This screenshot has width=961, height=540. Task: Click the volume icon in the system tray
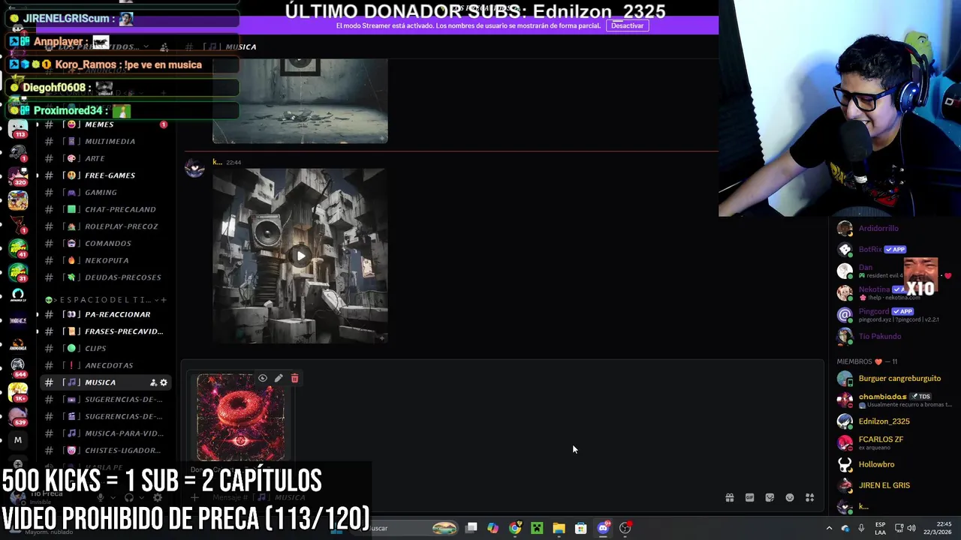click(911, 528)
